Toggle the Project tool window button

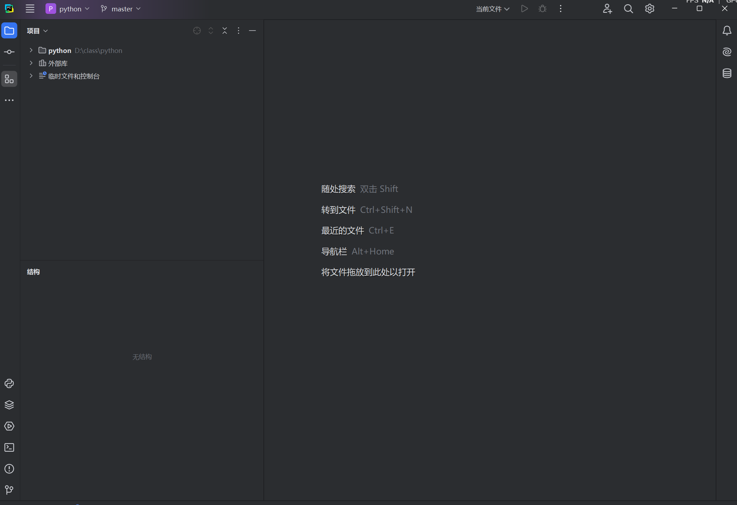(9, 31)
